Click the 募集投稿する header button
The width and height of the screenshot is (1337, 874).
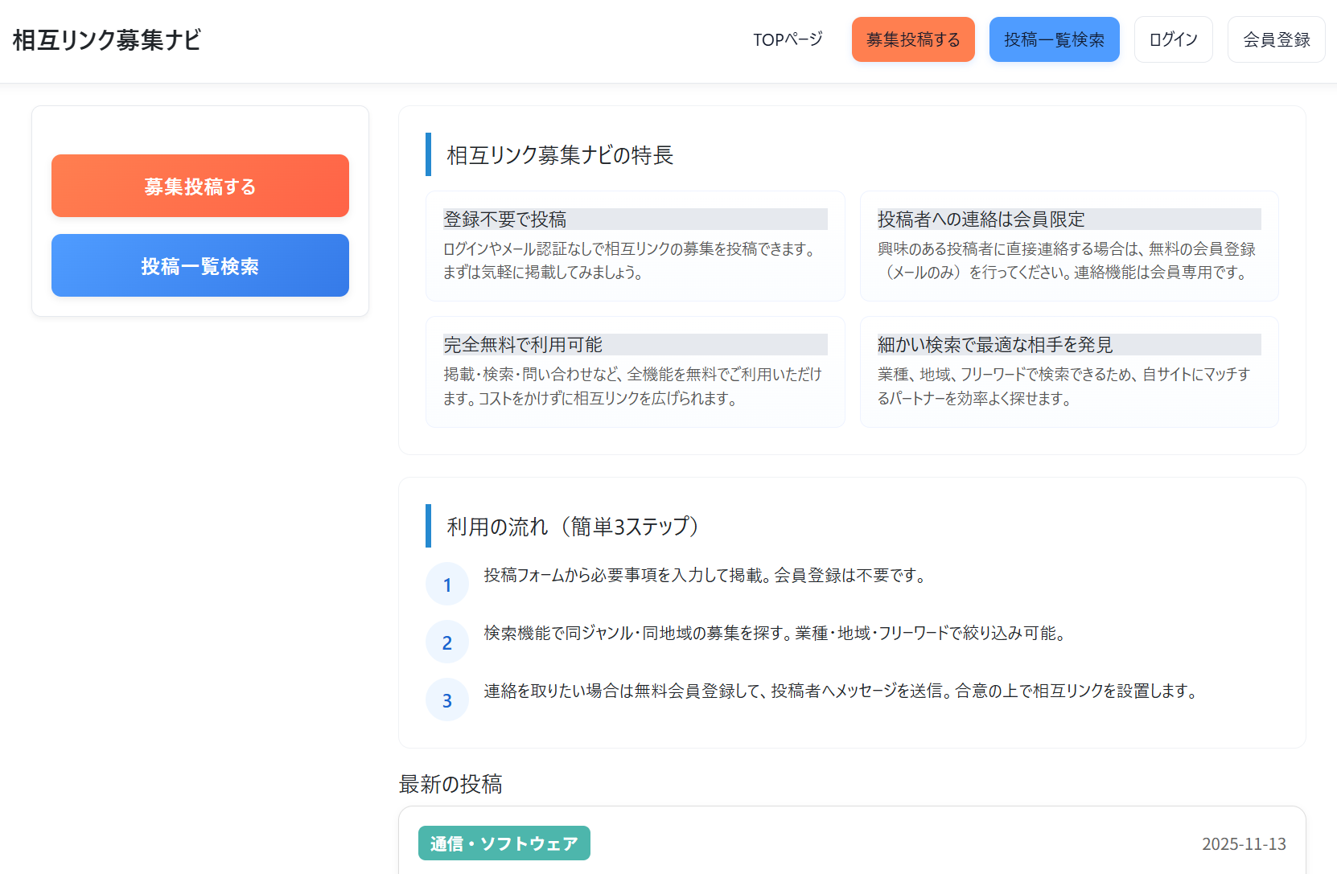(x=913, y=39)
